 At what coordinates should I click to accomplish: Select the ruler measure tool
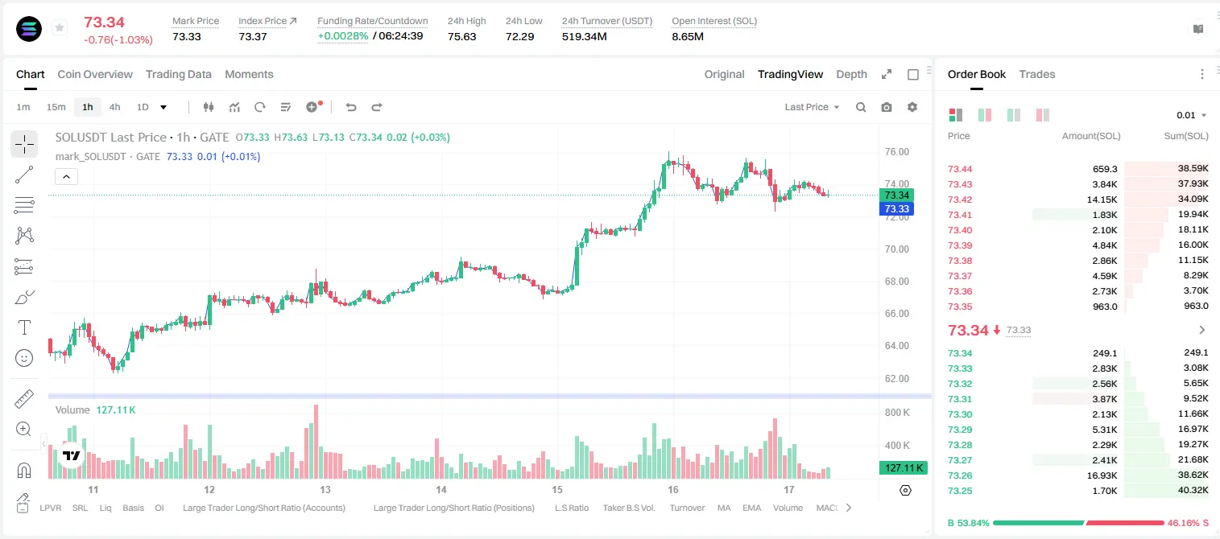click(x=24, y=399)
